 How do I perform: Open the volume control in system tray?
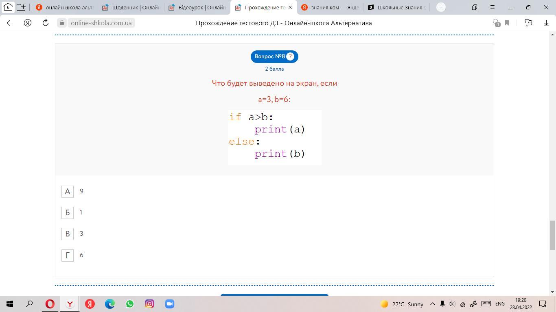452,304
